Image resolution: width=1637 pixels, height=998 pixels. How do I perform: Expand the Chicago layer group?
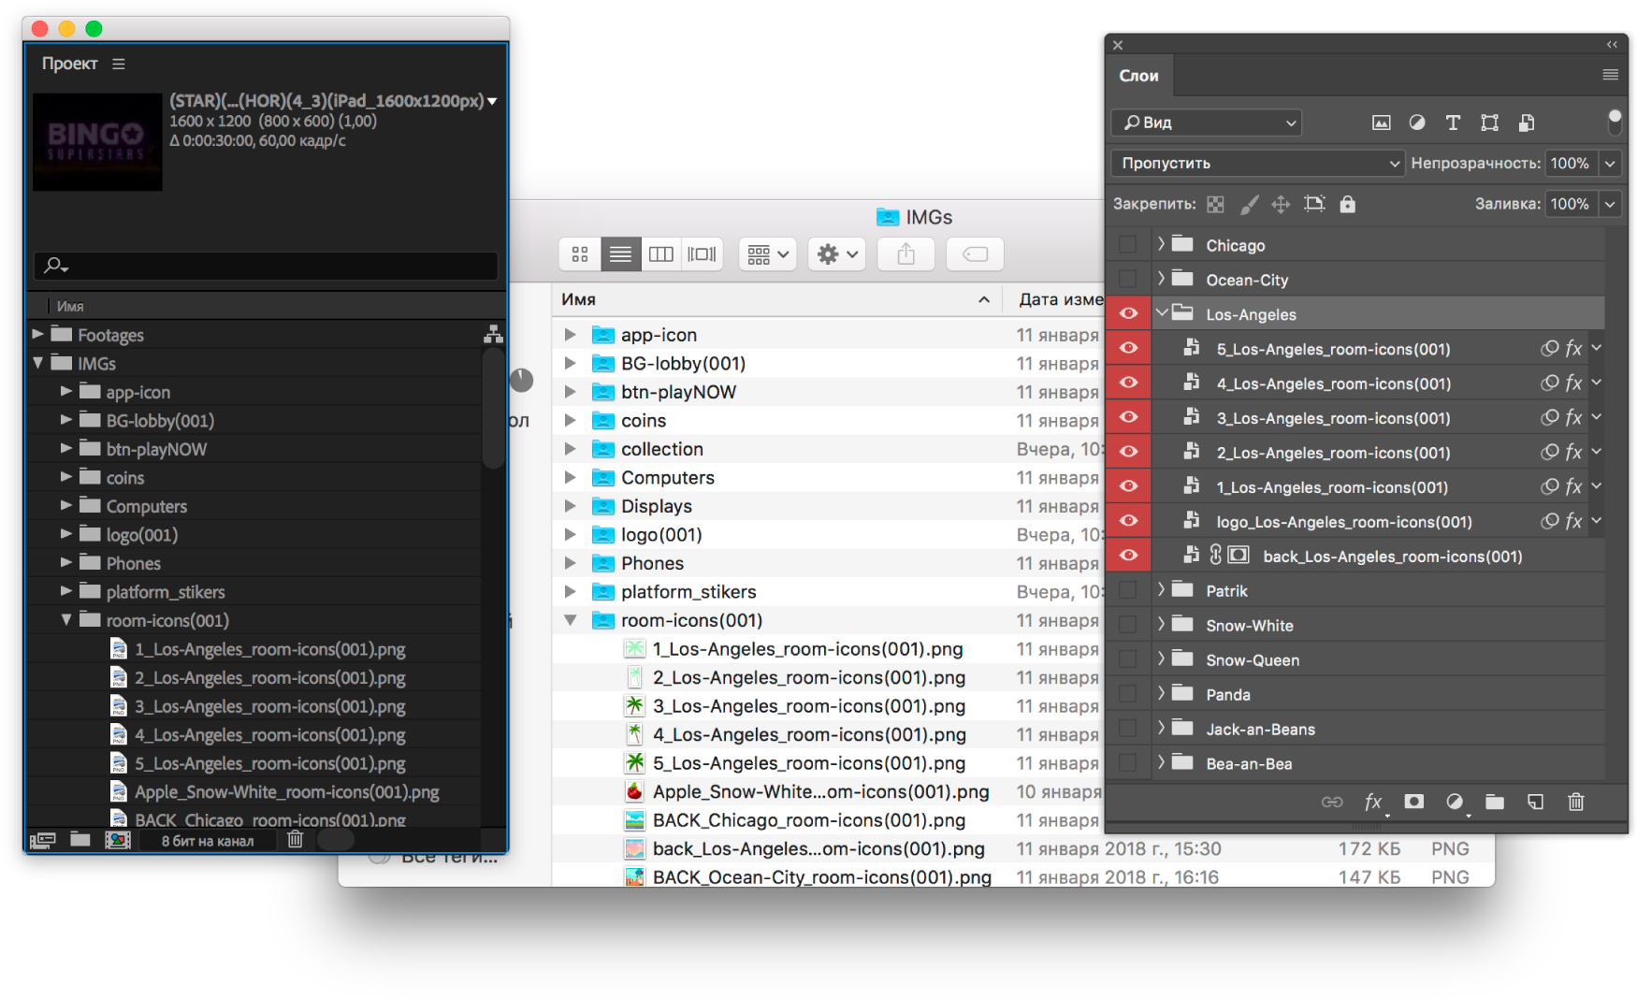point(1161,244)
